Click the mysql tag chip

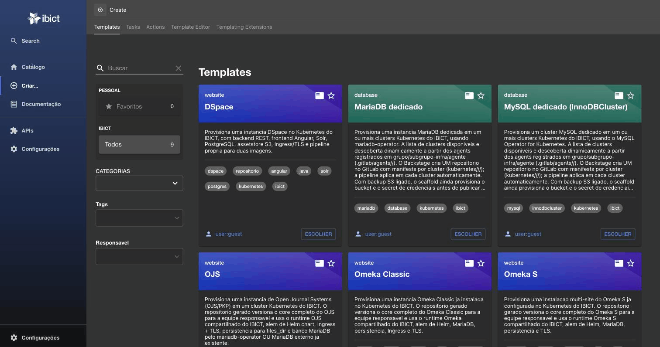[x=513, y=208]
